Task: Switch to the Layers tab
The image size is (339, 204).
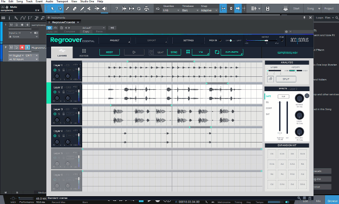Action: (x=62, y=53)
